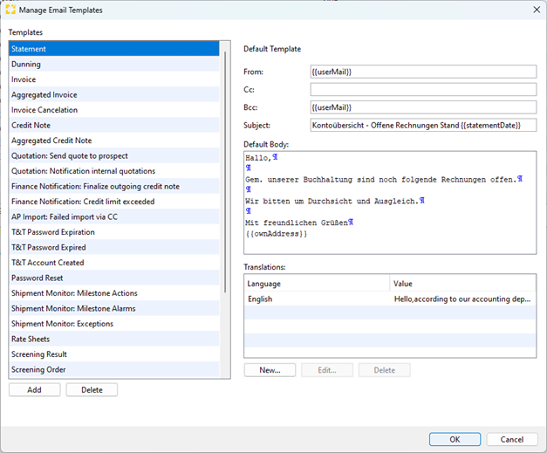Focus the From field

(x=423, y=72)
